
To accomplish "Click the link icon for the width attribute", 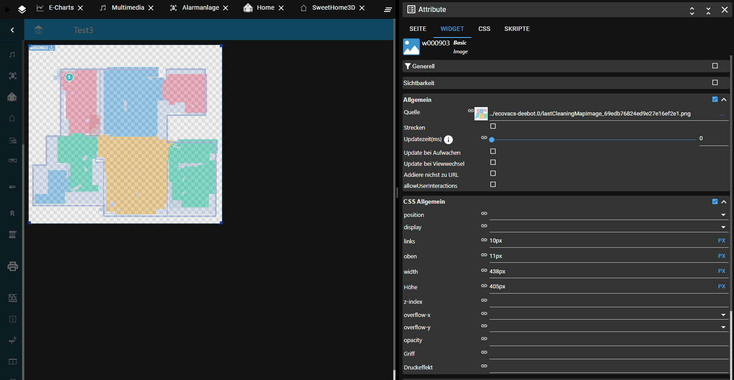I will point(484,270).
